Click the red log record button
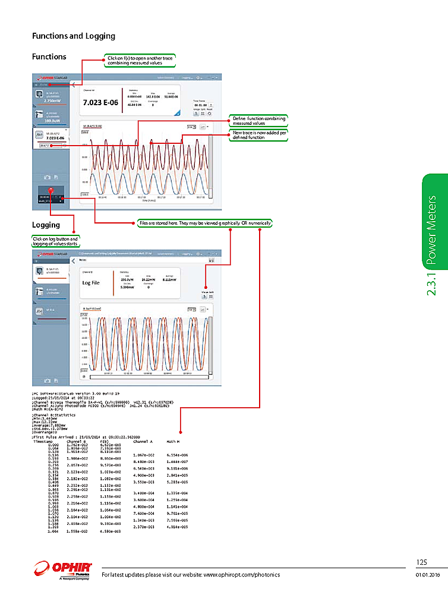 click(x=51, y=190)
